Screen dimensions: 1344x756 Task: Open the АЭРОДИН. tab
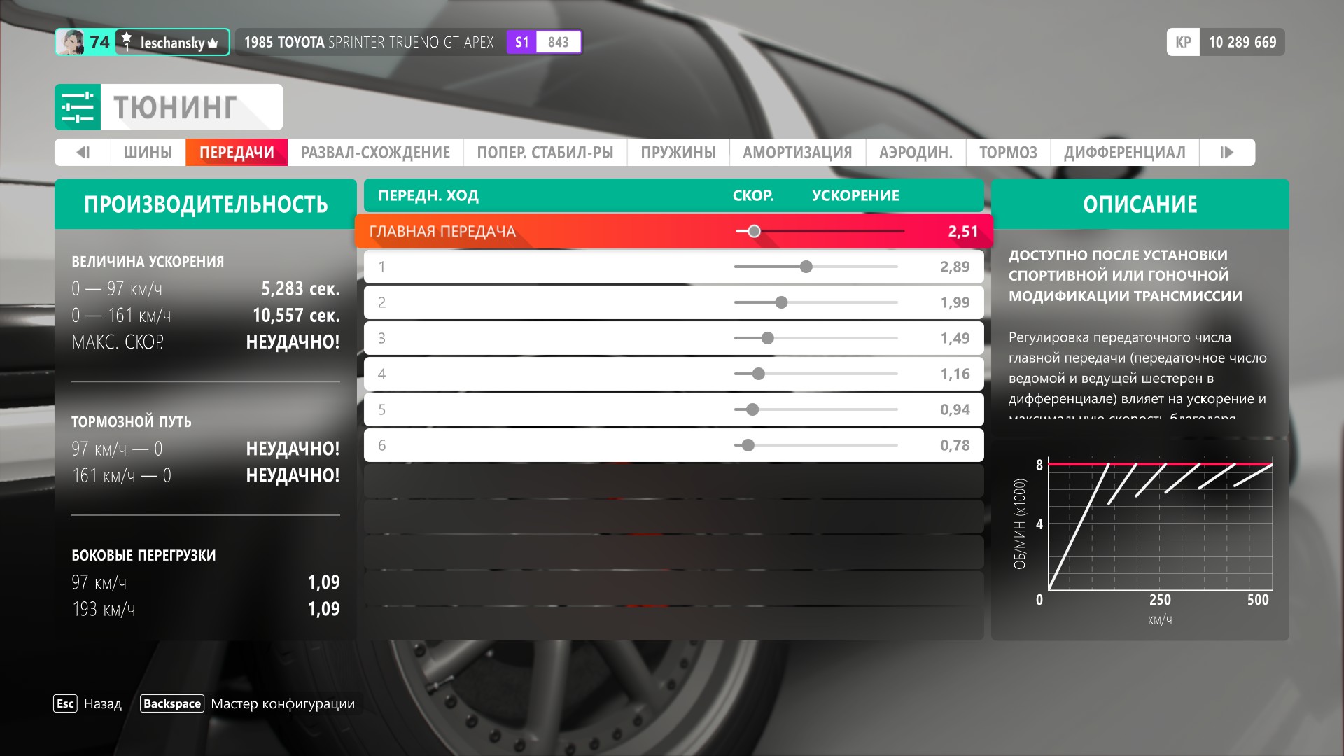tap(916, 153)
